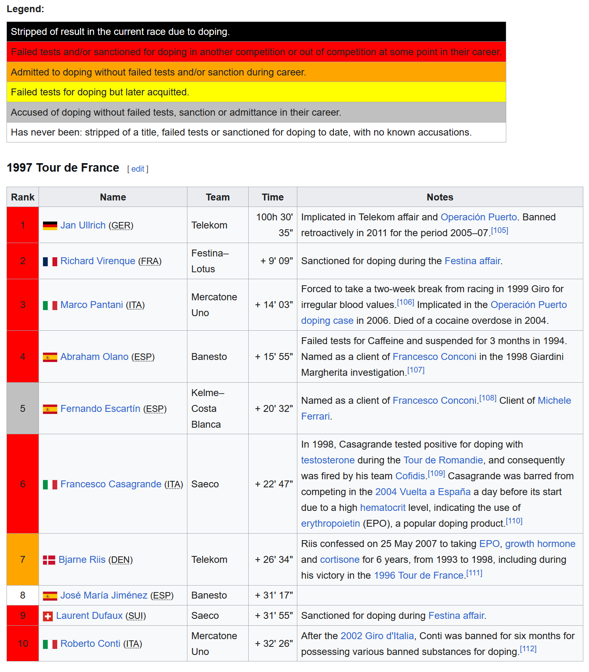Open the 2004 Vuelta a España link
Screen dimensions: 589x672
(423, 492)
